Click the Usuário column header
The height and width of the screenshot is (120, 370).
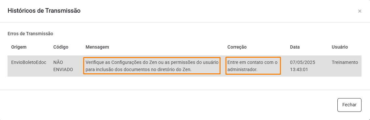pyautogui.click(x=340, y=47)
